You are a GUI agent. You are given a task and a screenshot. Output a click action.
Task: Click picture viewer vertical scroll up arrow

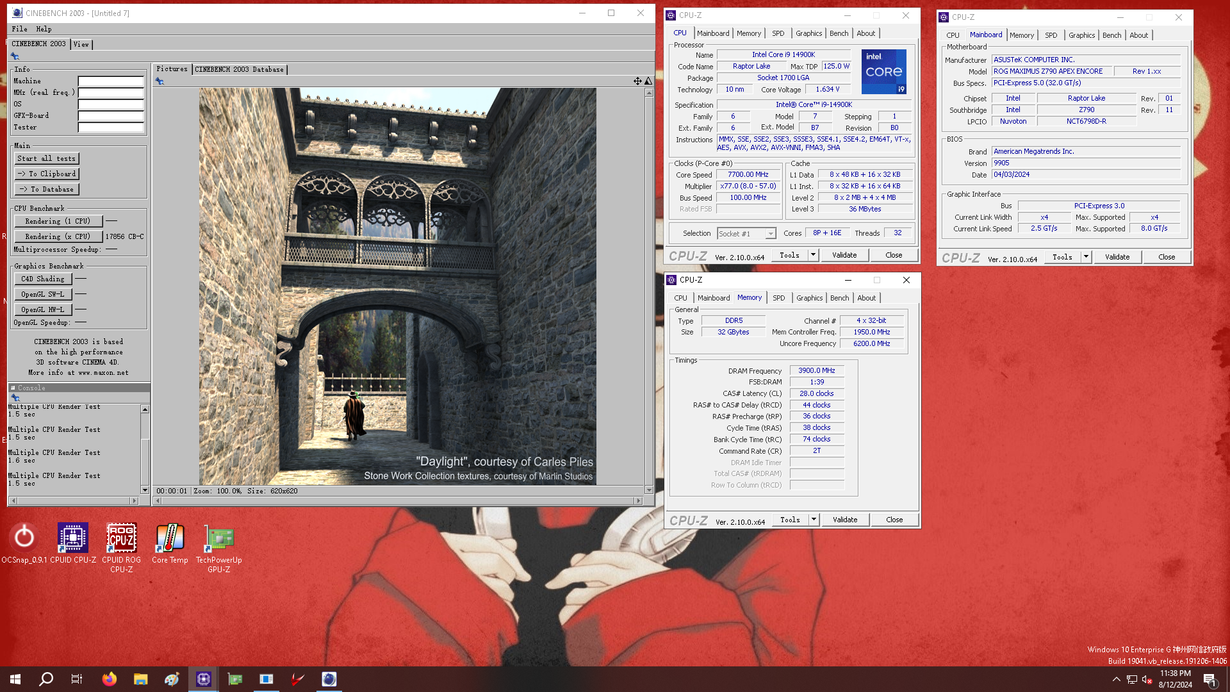[649, 92]
